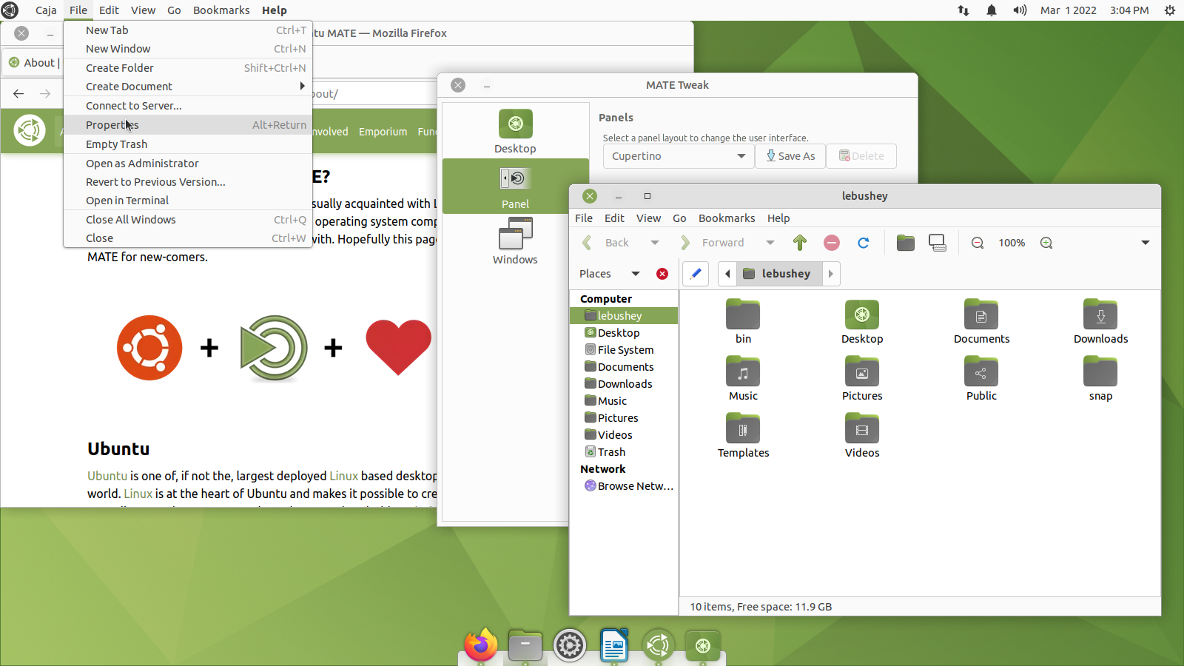Click the Up arrow in Caja toolbar
Image resolution: width=1184 pixels, height=666 pixels.
click(x=799, y=243)
